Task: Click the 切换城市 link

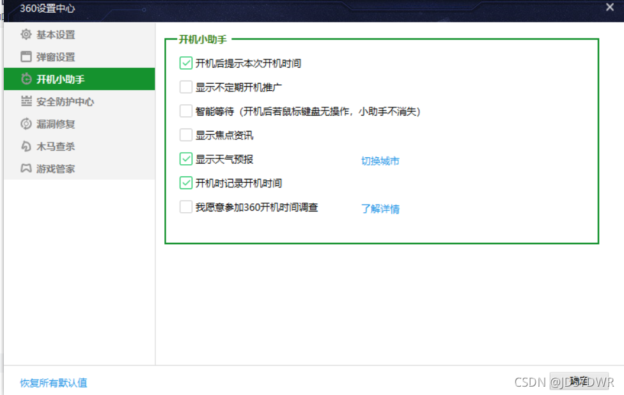Action: coord(380,160)
